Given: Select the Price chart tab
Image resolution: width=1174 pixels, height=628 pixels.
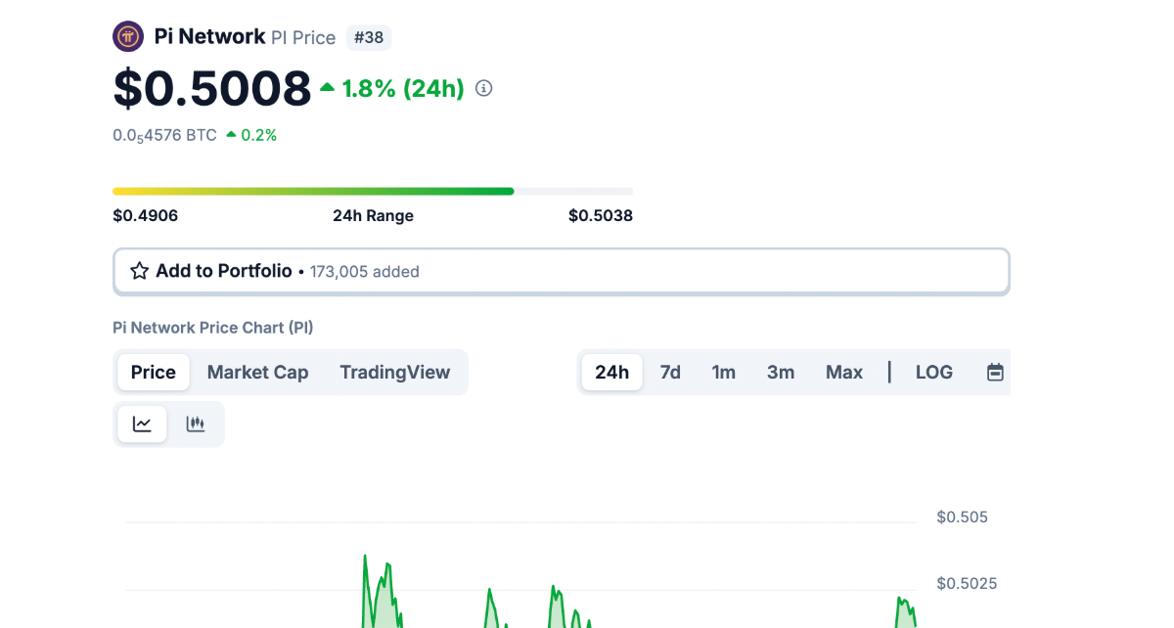Looking at the screenshot, I should [154, 372].
